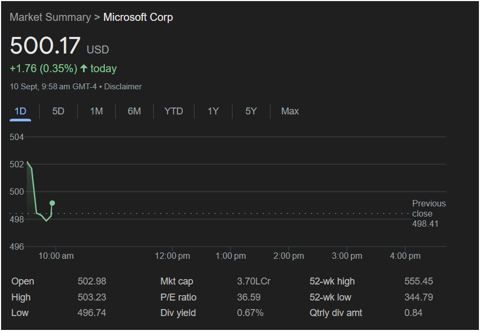Click the 52-wk low label
Screen dimensions: 480x331
331,297
